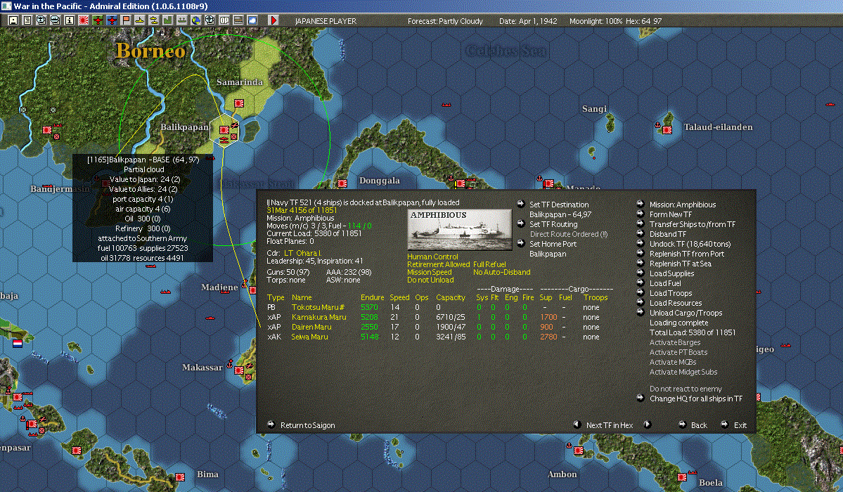Click the Amphibious ship photo thumbnail
Image resolution: width=843 pixels, height=492 pixels.
(460, 230)
